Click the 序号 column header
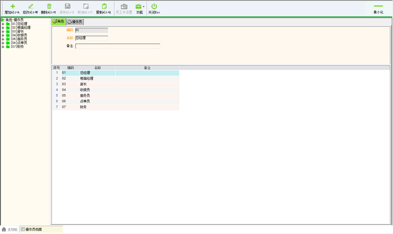Image resolution: width=393 pixels, height=234 pixels. coord(57,68)
